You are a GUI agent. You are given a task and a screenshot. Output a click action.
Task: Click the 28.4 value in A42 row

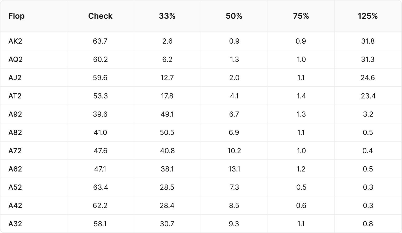pyautogui.click(x=167, y=205)
